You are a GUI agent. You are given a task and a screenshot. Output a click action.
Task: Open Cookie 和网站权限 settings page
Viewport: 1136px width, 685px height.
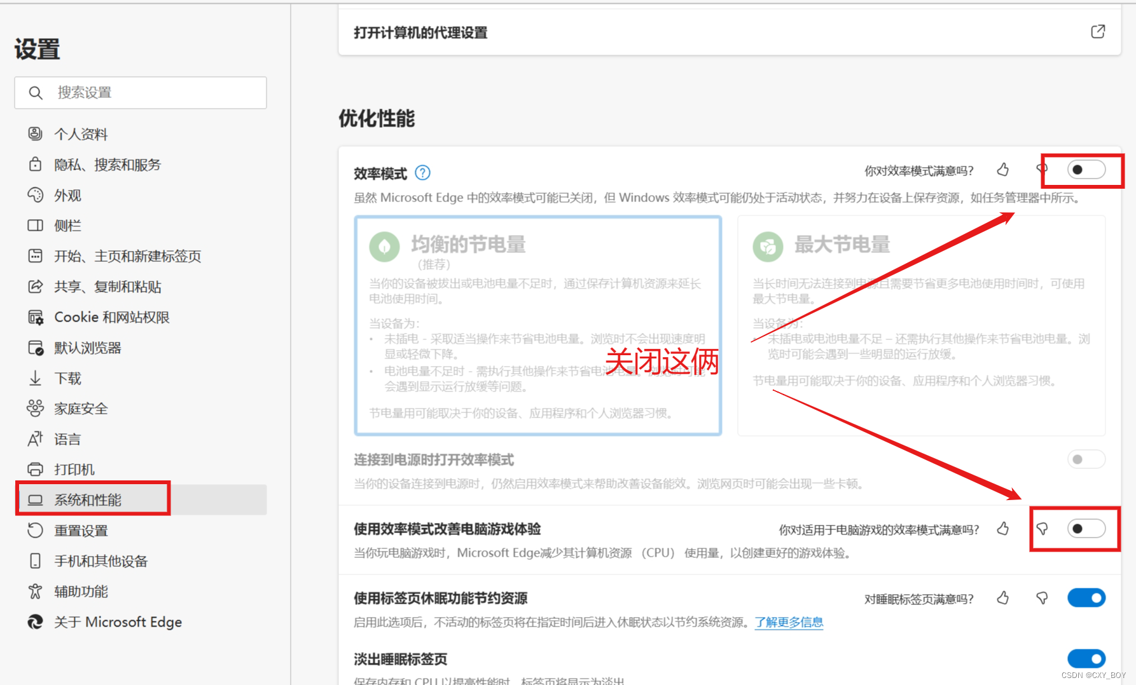pos(141,317)
